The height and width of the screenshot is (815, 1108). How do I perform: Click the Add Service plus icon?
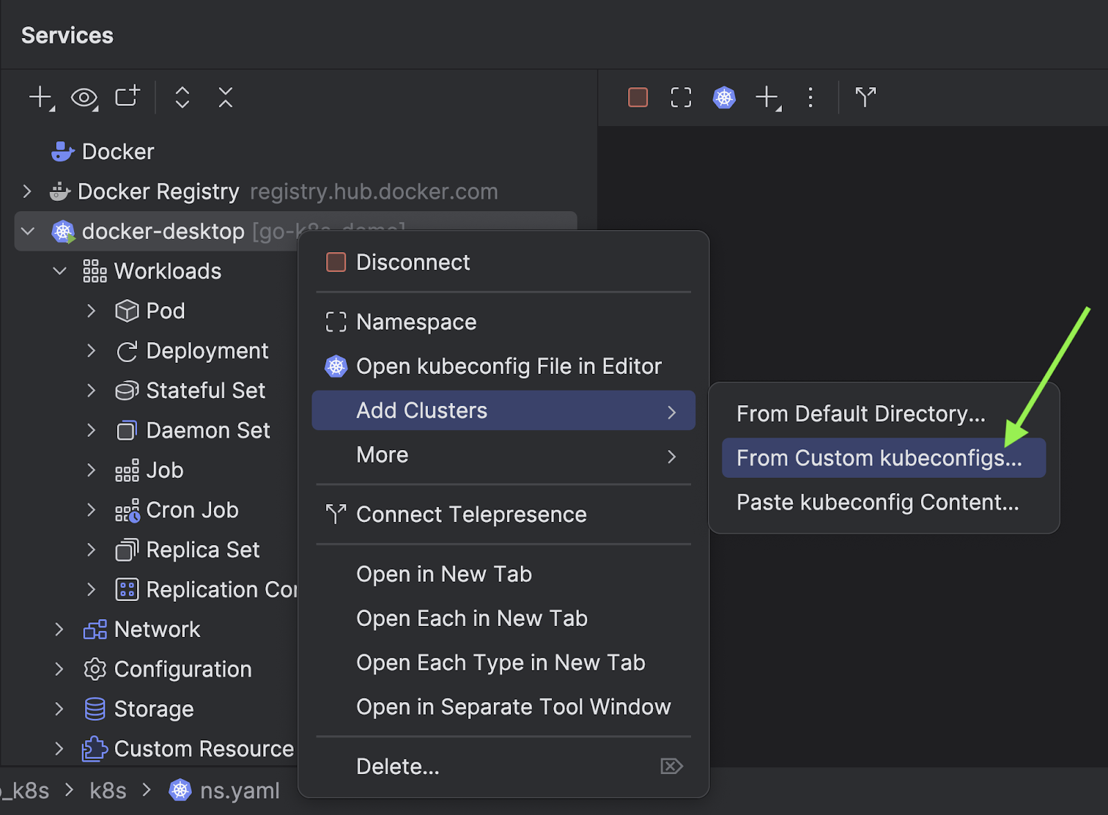pyautogui.click(x=41, y=97)
